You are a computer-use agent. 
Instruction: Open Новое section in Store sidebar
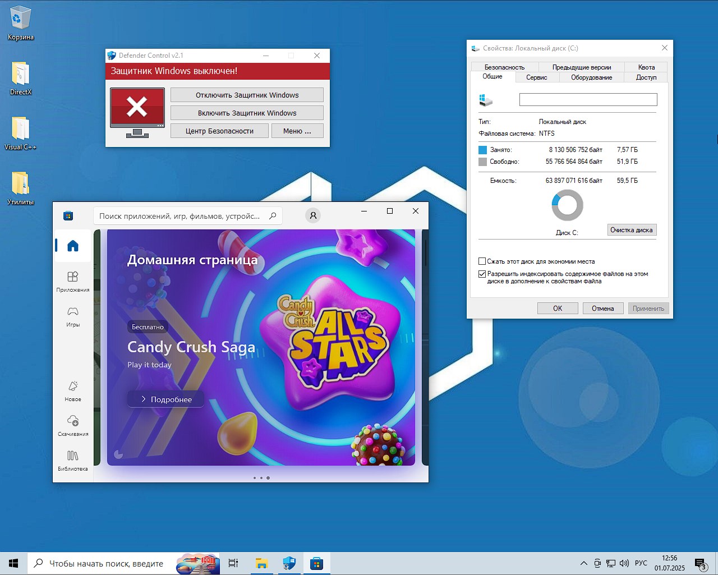[73, 391]
